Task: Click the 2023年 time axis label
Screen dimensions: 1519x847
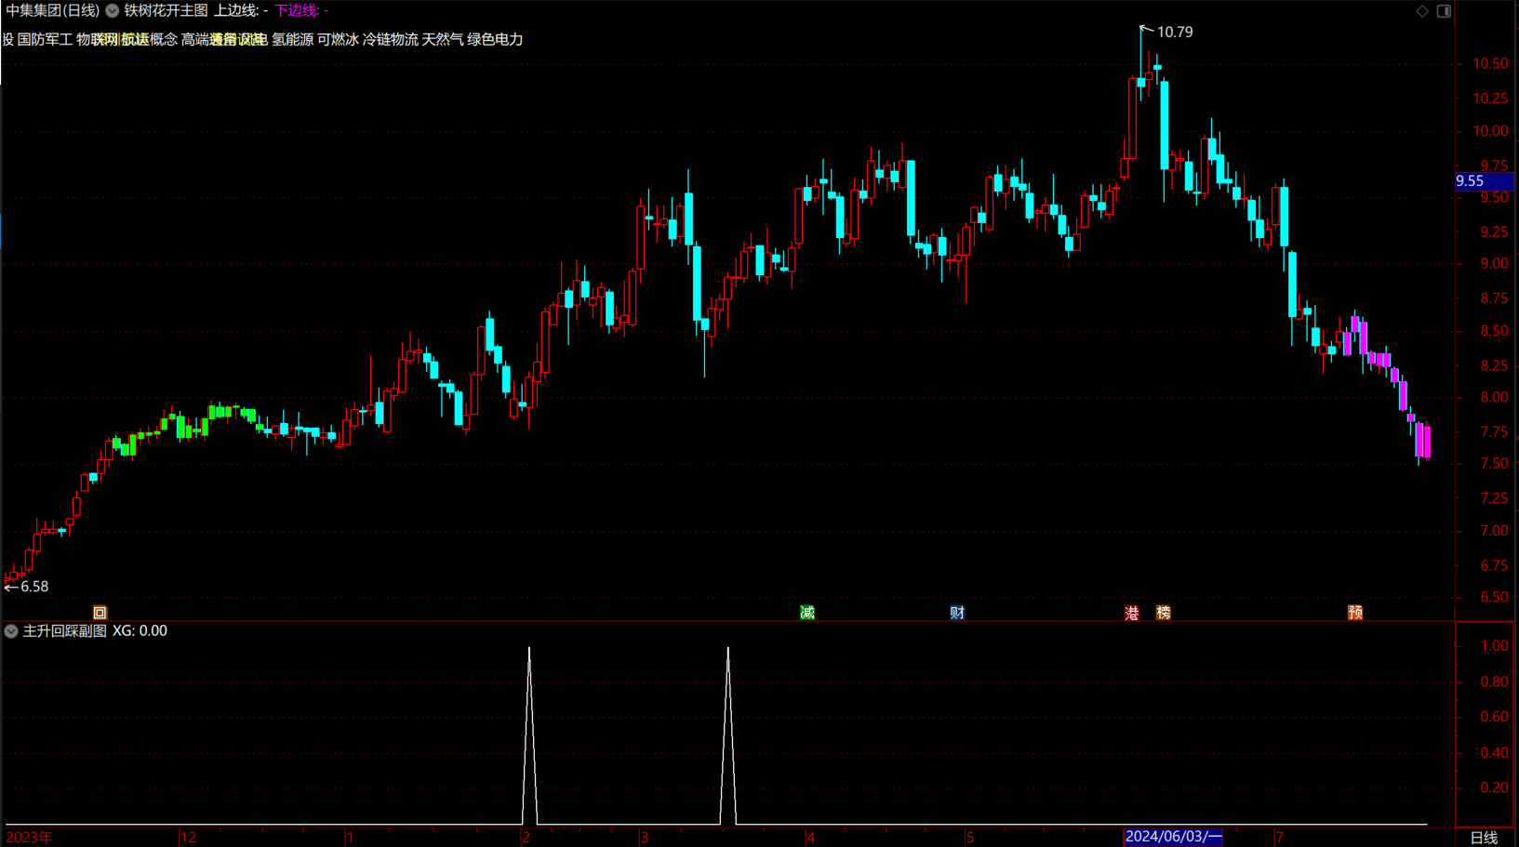Action: [29, 838]
